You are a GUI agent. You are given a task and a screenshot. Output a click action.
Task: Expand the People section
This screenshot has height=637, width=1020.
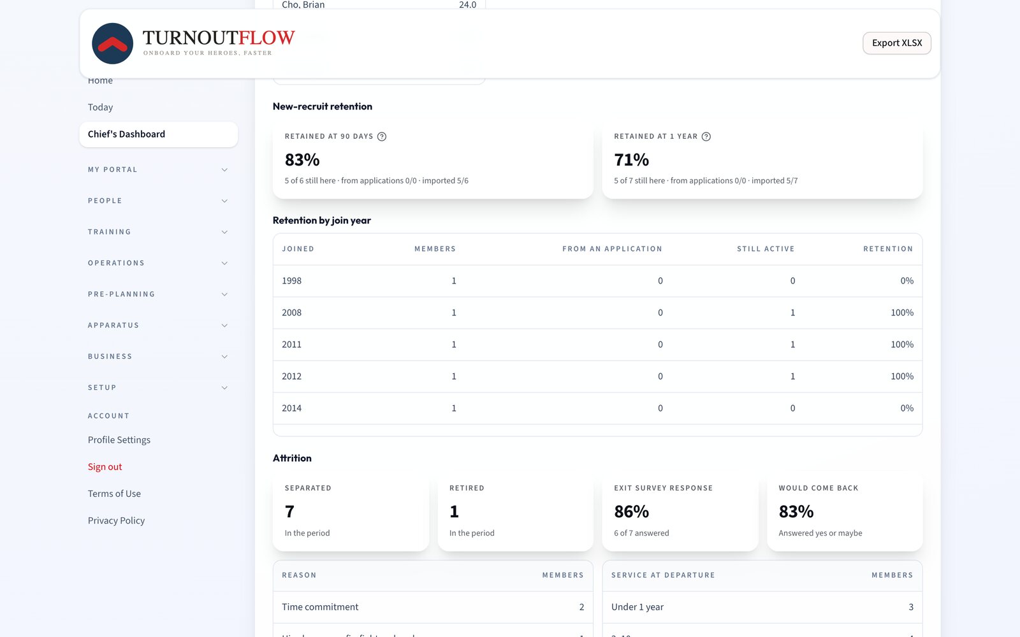click(158, 201)
